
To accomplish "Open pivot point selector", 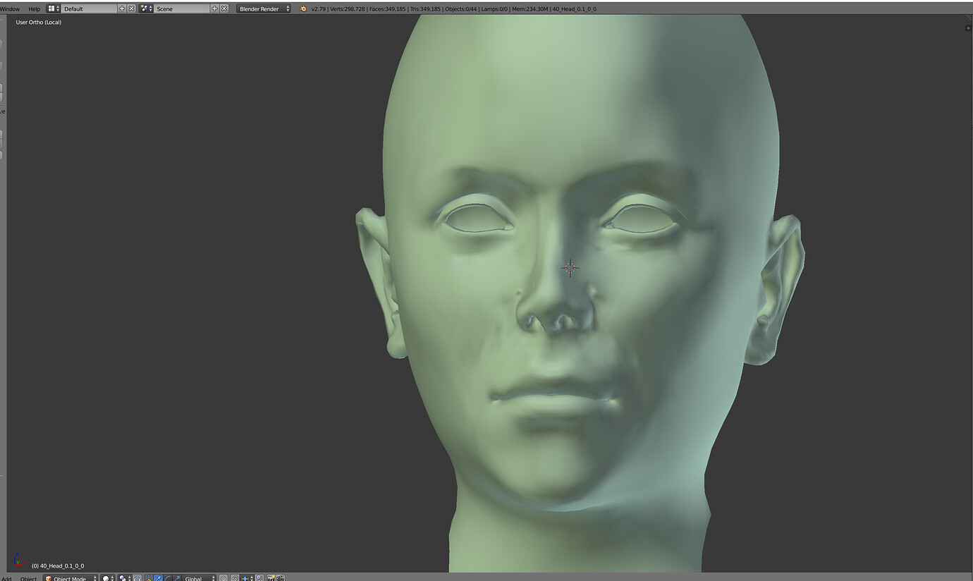I will pos(124,578).
